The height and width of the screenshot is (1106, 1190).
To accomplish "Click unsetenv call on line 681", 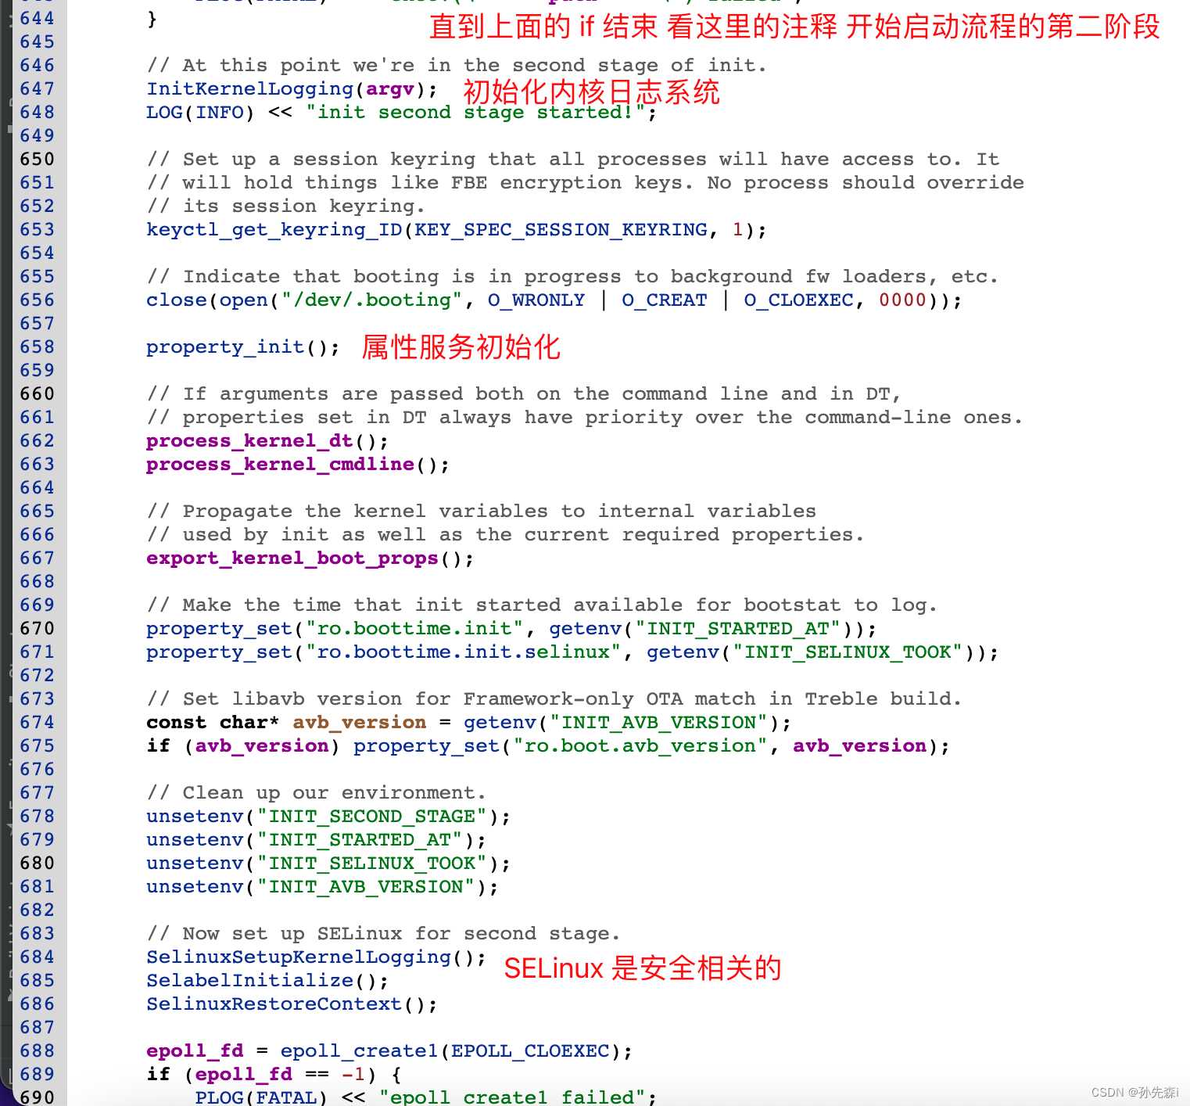I will (195, 887).
